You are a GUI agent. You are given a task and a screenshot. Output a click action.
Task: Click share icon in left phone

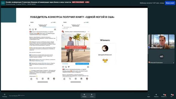tap(36, 29)
